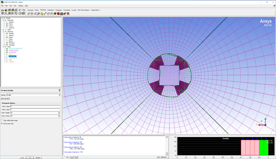Expand the Mesh tree node
This screenshot has height=159, width=276.
[x=3, y=30]
